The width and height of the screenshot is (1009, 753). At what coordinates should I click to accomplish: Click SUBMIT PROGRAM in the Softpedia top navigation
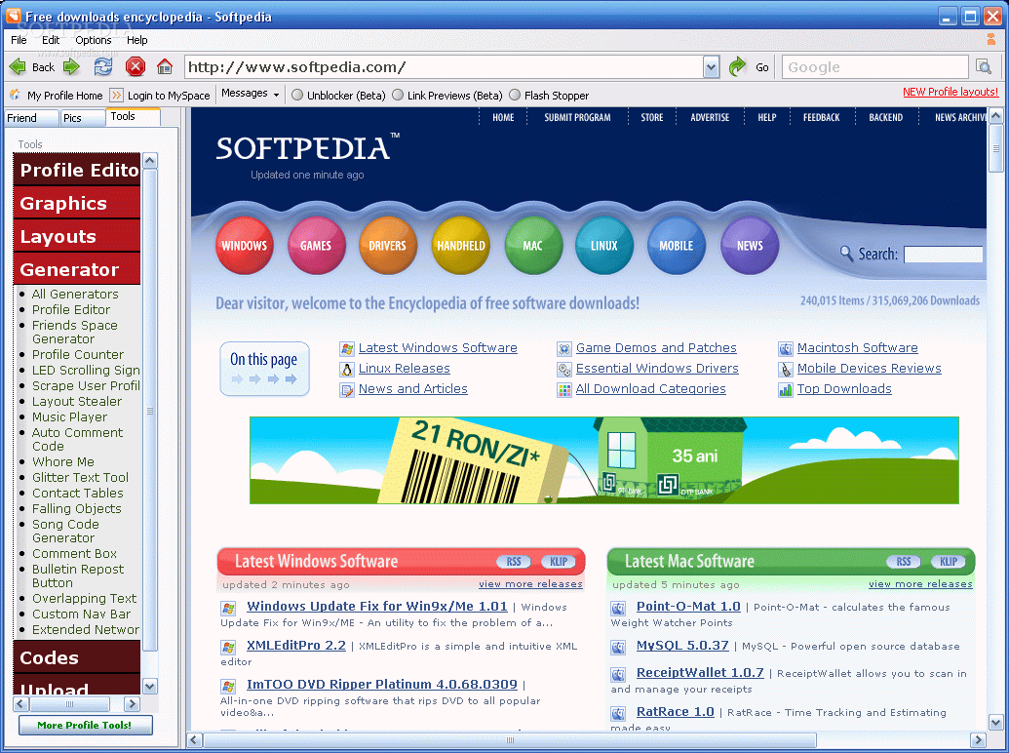coord(577,117)
